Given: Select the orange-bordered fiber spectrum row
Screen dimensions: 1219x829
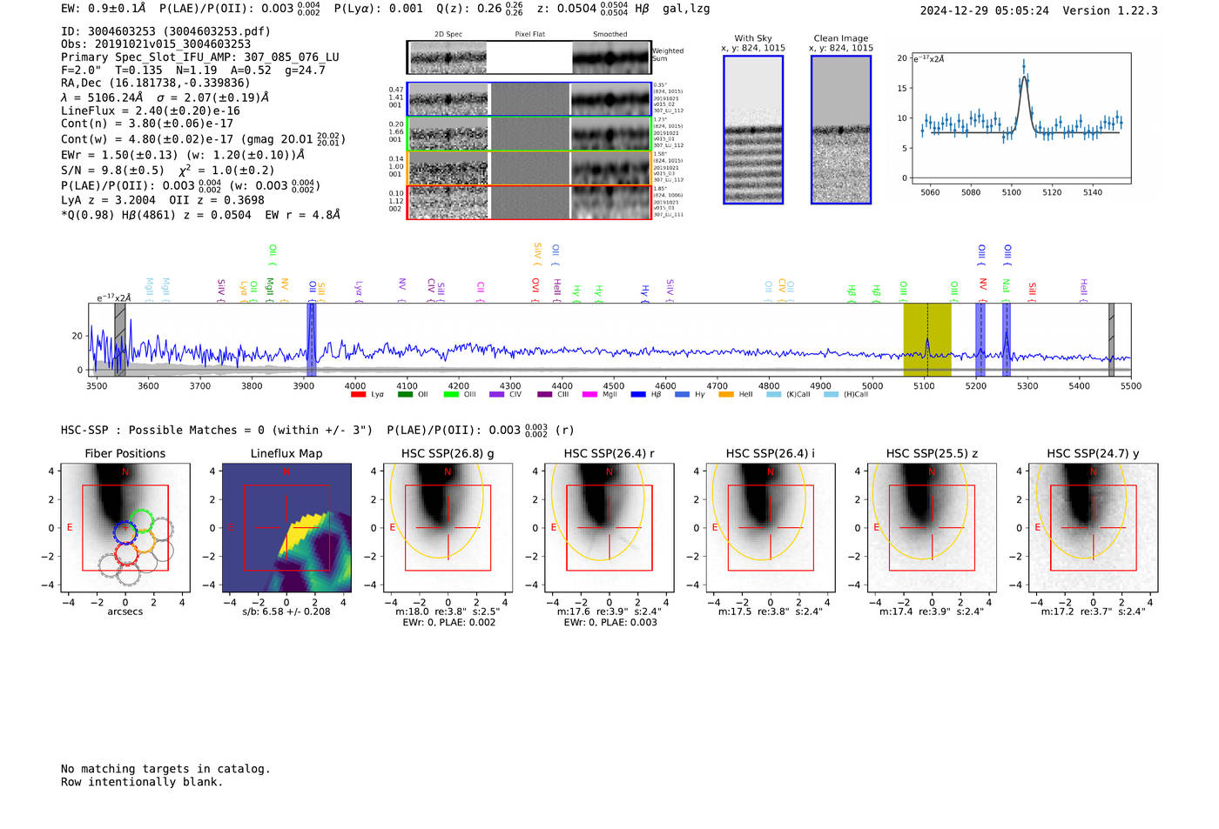Looking at the screenshot, I should [529, 168].
